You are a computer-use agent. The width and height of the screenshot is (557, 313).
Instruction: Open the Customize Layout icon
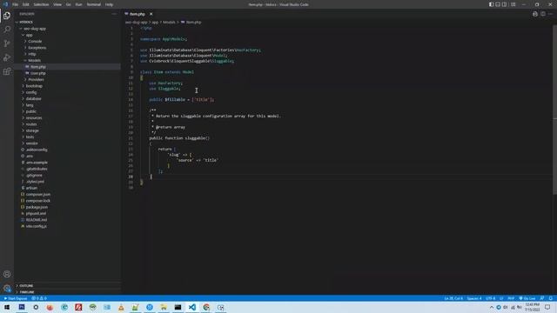point(513,4)
